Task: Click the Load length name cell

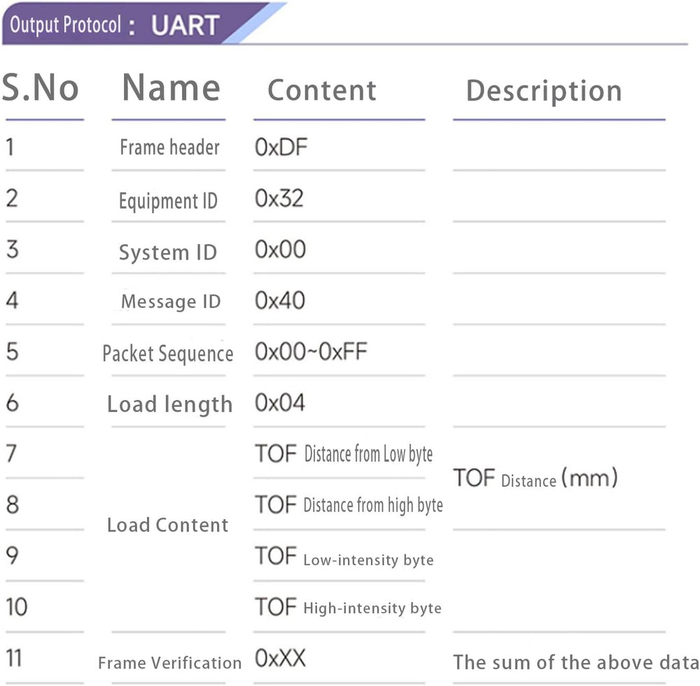Action: (169, 404)
